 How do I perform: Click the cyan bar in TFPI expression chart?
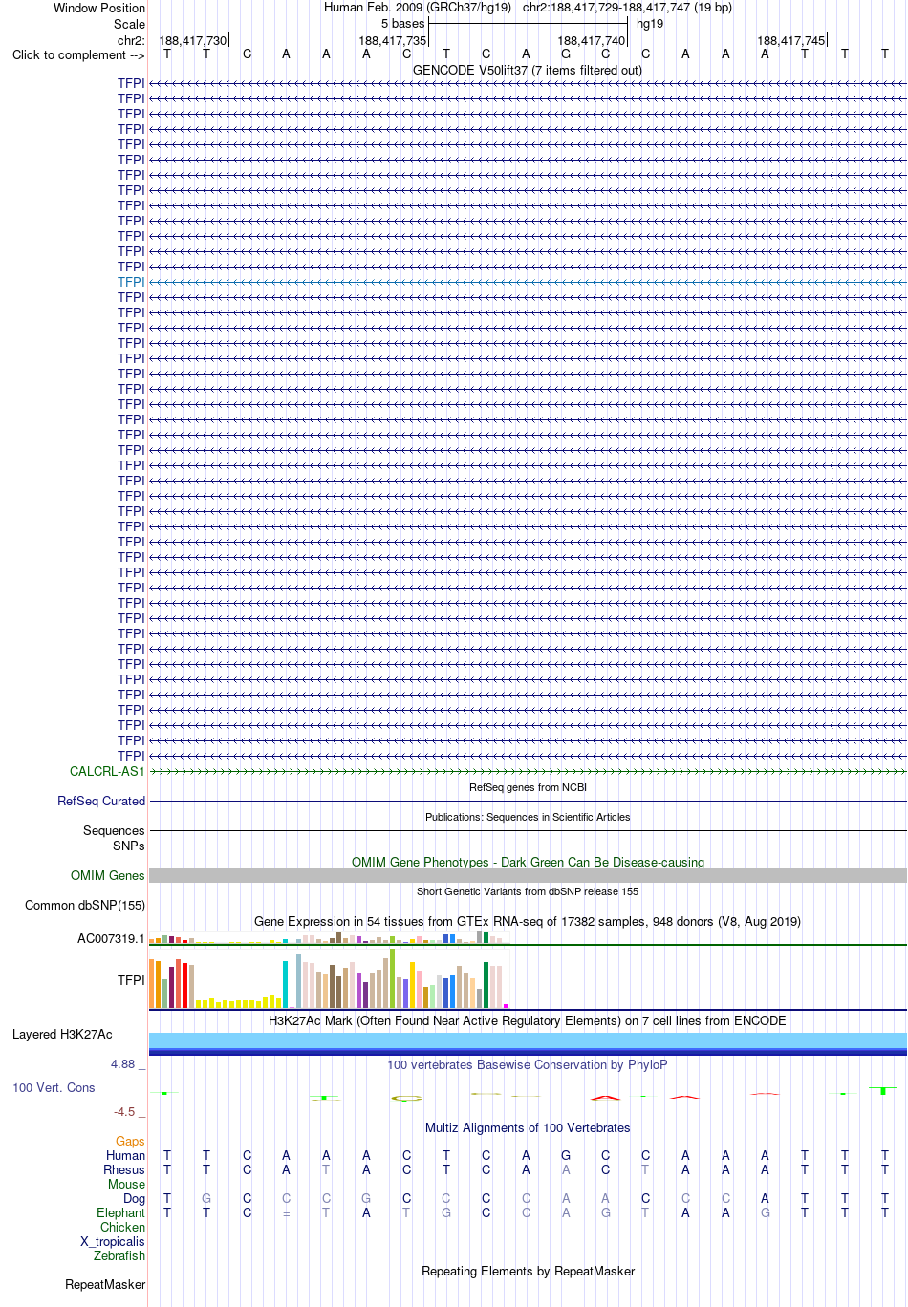pos(286,985)
